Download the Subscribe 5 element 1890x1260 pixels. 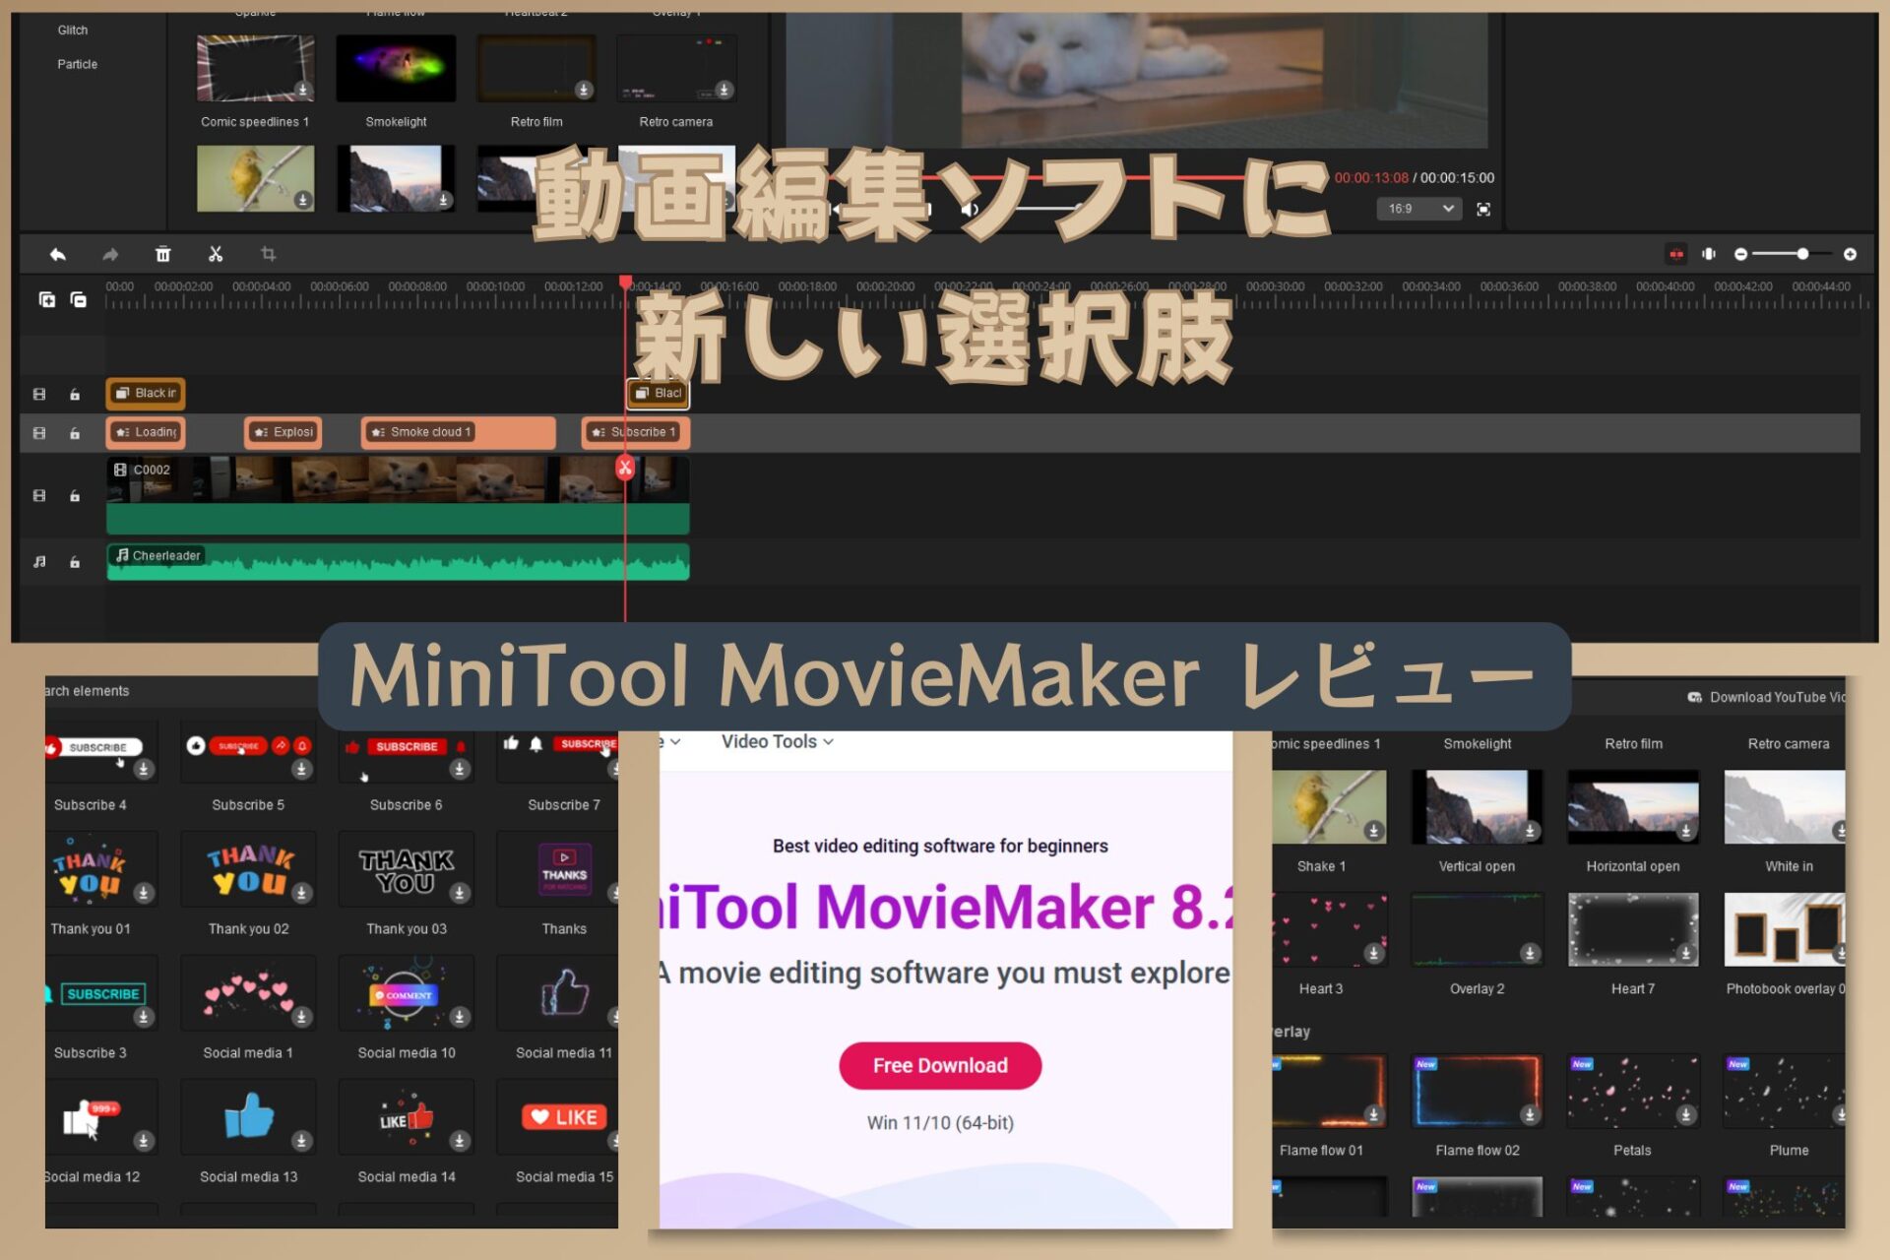coord(301,769)
